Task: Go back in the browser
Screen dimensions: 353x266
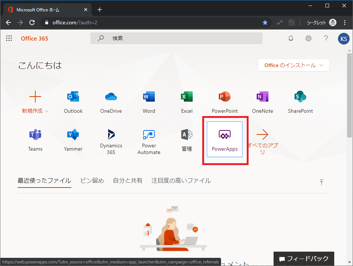Action: (x=8, y=22)
